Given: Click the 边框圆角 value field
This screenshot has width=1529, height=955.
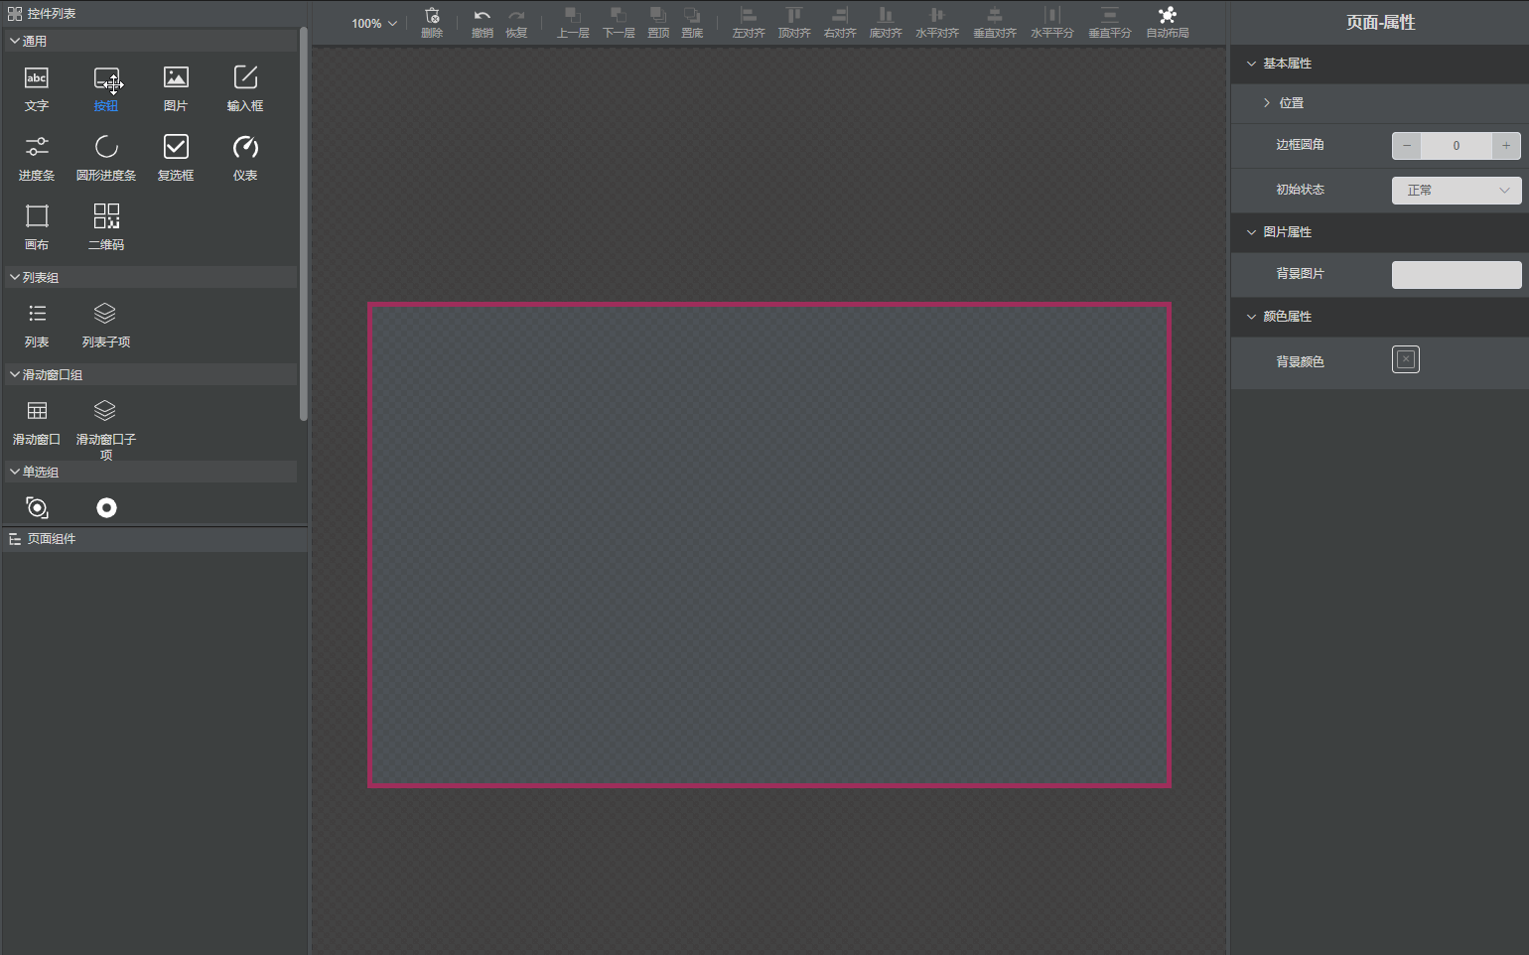Looking at the screenshot, I should point(1457,145).
